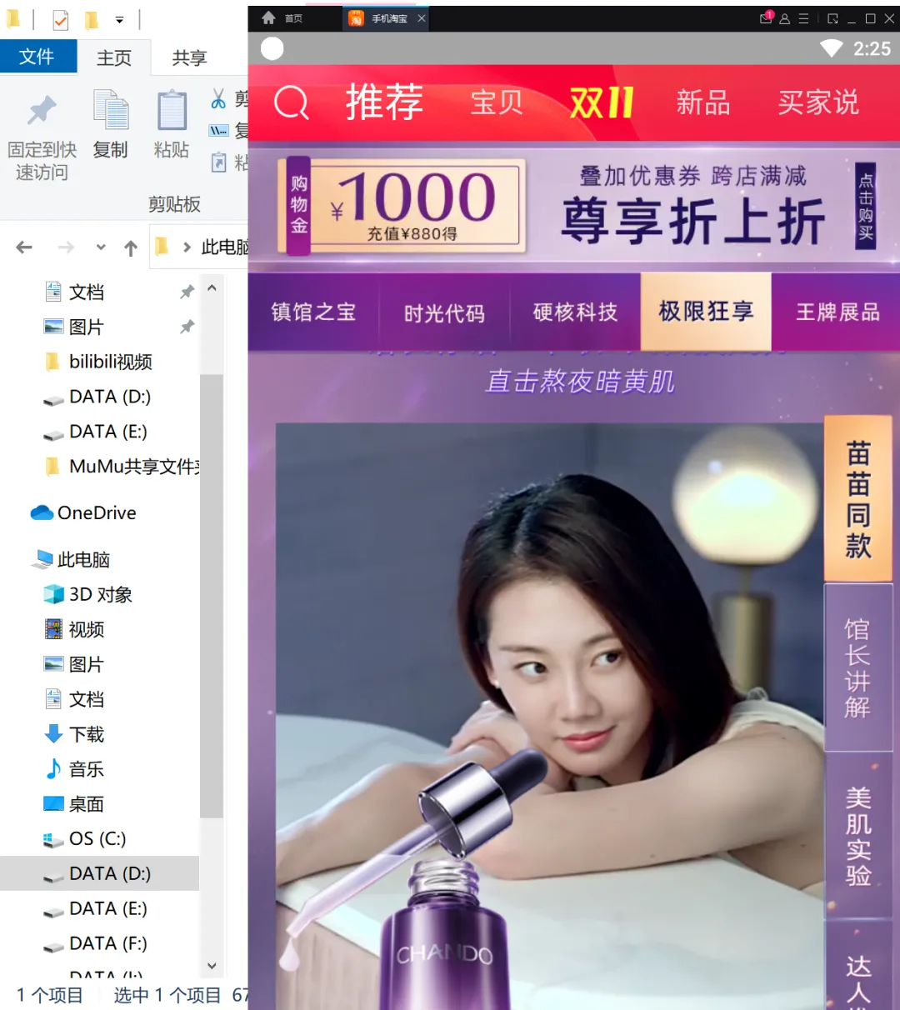900x1010 pixels.
Task: Click the Taobao search magnifier icon
Action: [x=292, y=102]
